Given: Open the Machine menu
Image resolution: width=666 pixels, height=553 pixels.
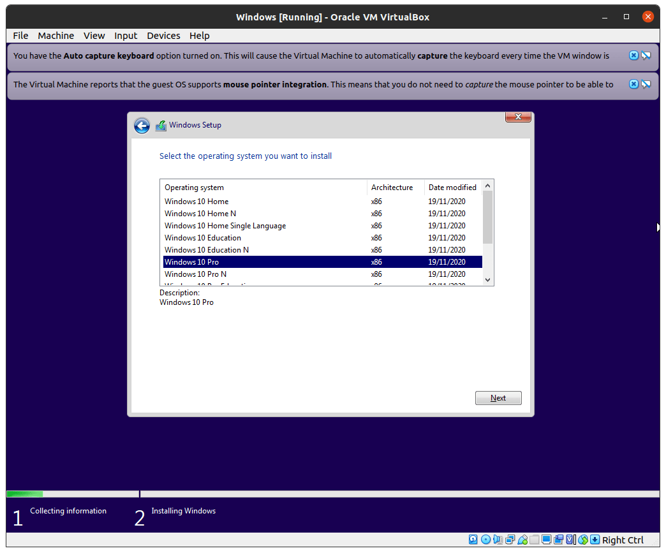Looking at the screenshot, I should coord(56,36).
